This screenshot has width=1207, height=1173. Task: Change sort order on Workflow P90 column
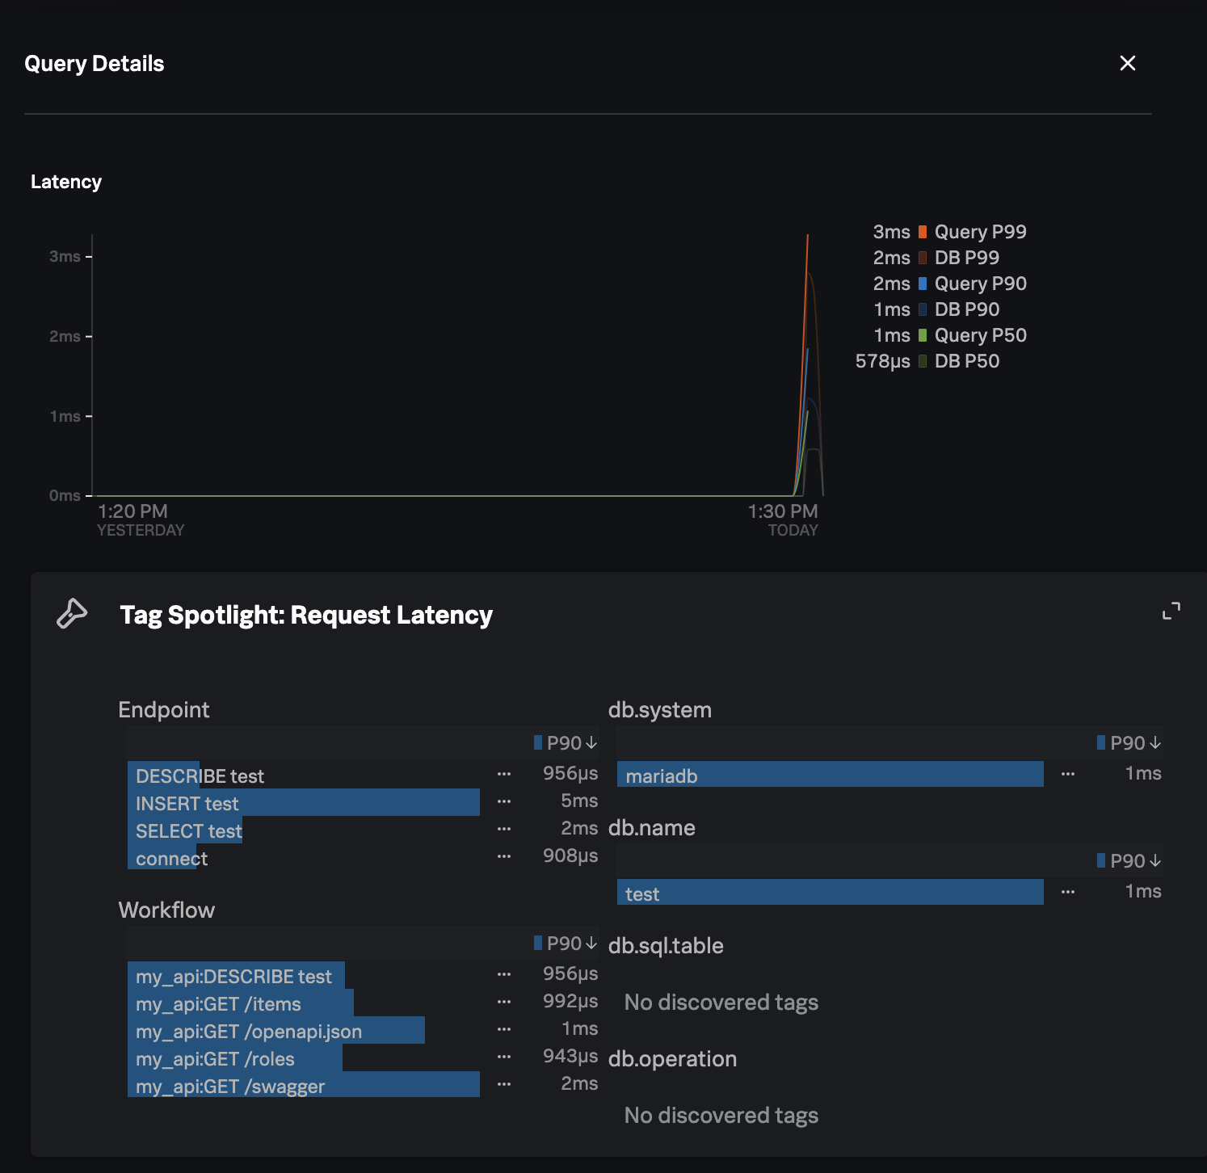pos(566,942)
